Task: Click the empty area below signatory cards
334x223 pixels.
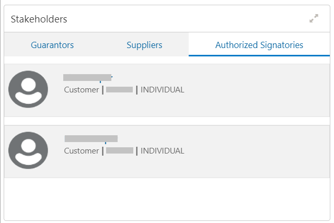Action: (167, 199)
